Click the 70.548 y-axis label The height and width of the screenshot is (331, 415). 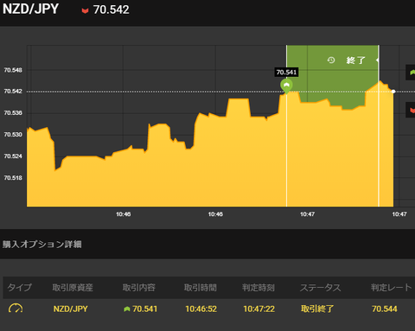point(13,70)
